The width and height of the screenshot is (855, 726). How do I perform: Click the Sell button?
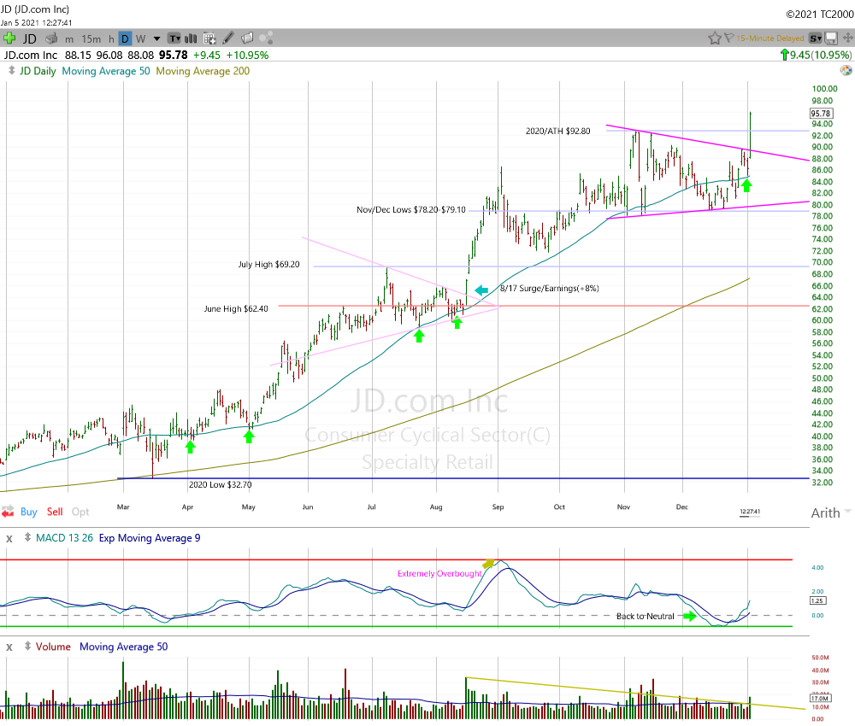click(55, 512)
